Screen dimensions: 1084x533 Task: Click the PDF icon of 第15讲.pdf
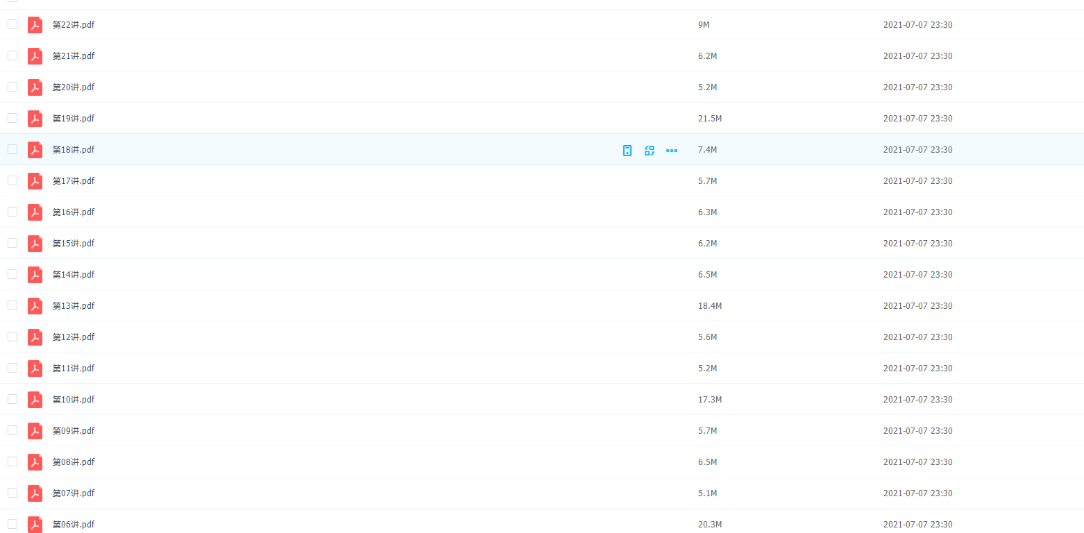click(x=35, y=244)
